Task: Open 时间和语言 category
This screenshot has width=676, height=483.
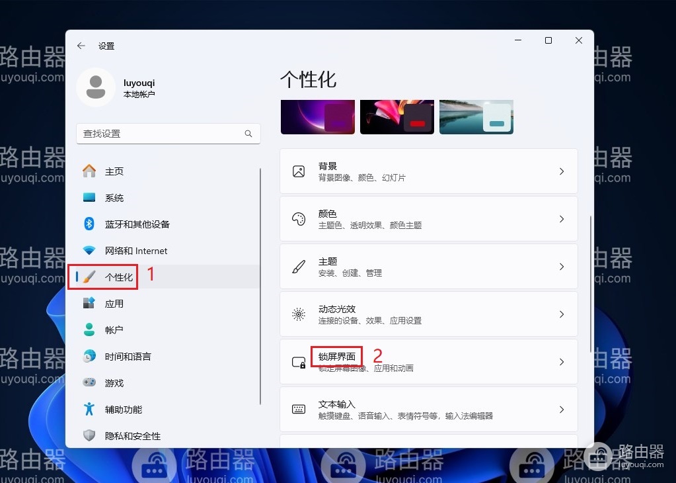Action: (167, 357)
